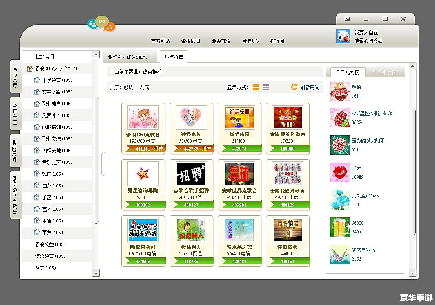Click house icon beside 音乐之声
Viewport: 435px width, 305px height.
pyautogui.click(x=36, y=162)
